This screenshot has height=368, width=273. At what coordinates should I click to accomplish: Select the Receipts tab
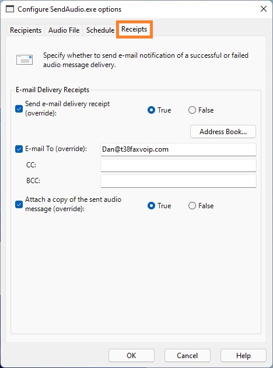point(134,29)
